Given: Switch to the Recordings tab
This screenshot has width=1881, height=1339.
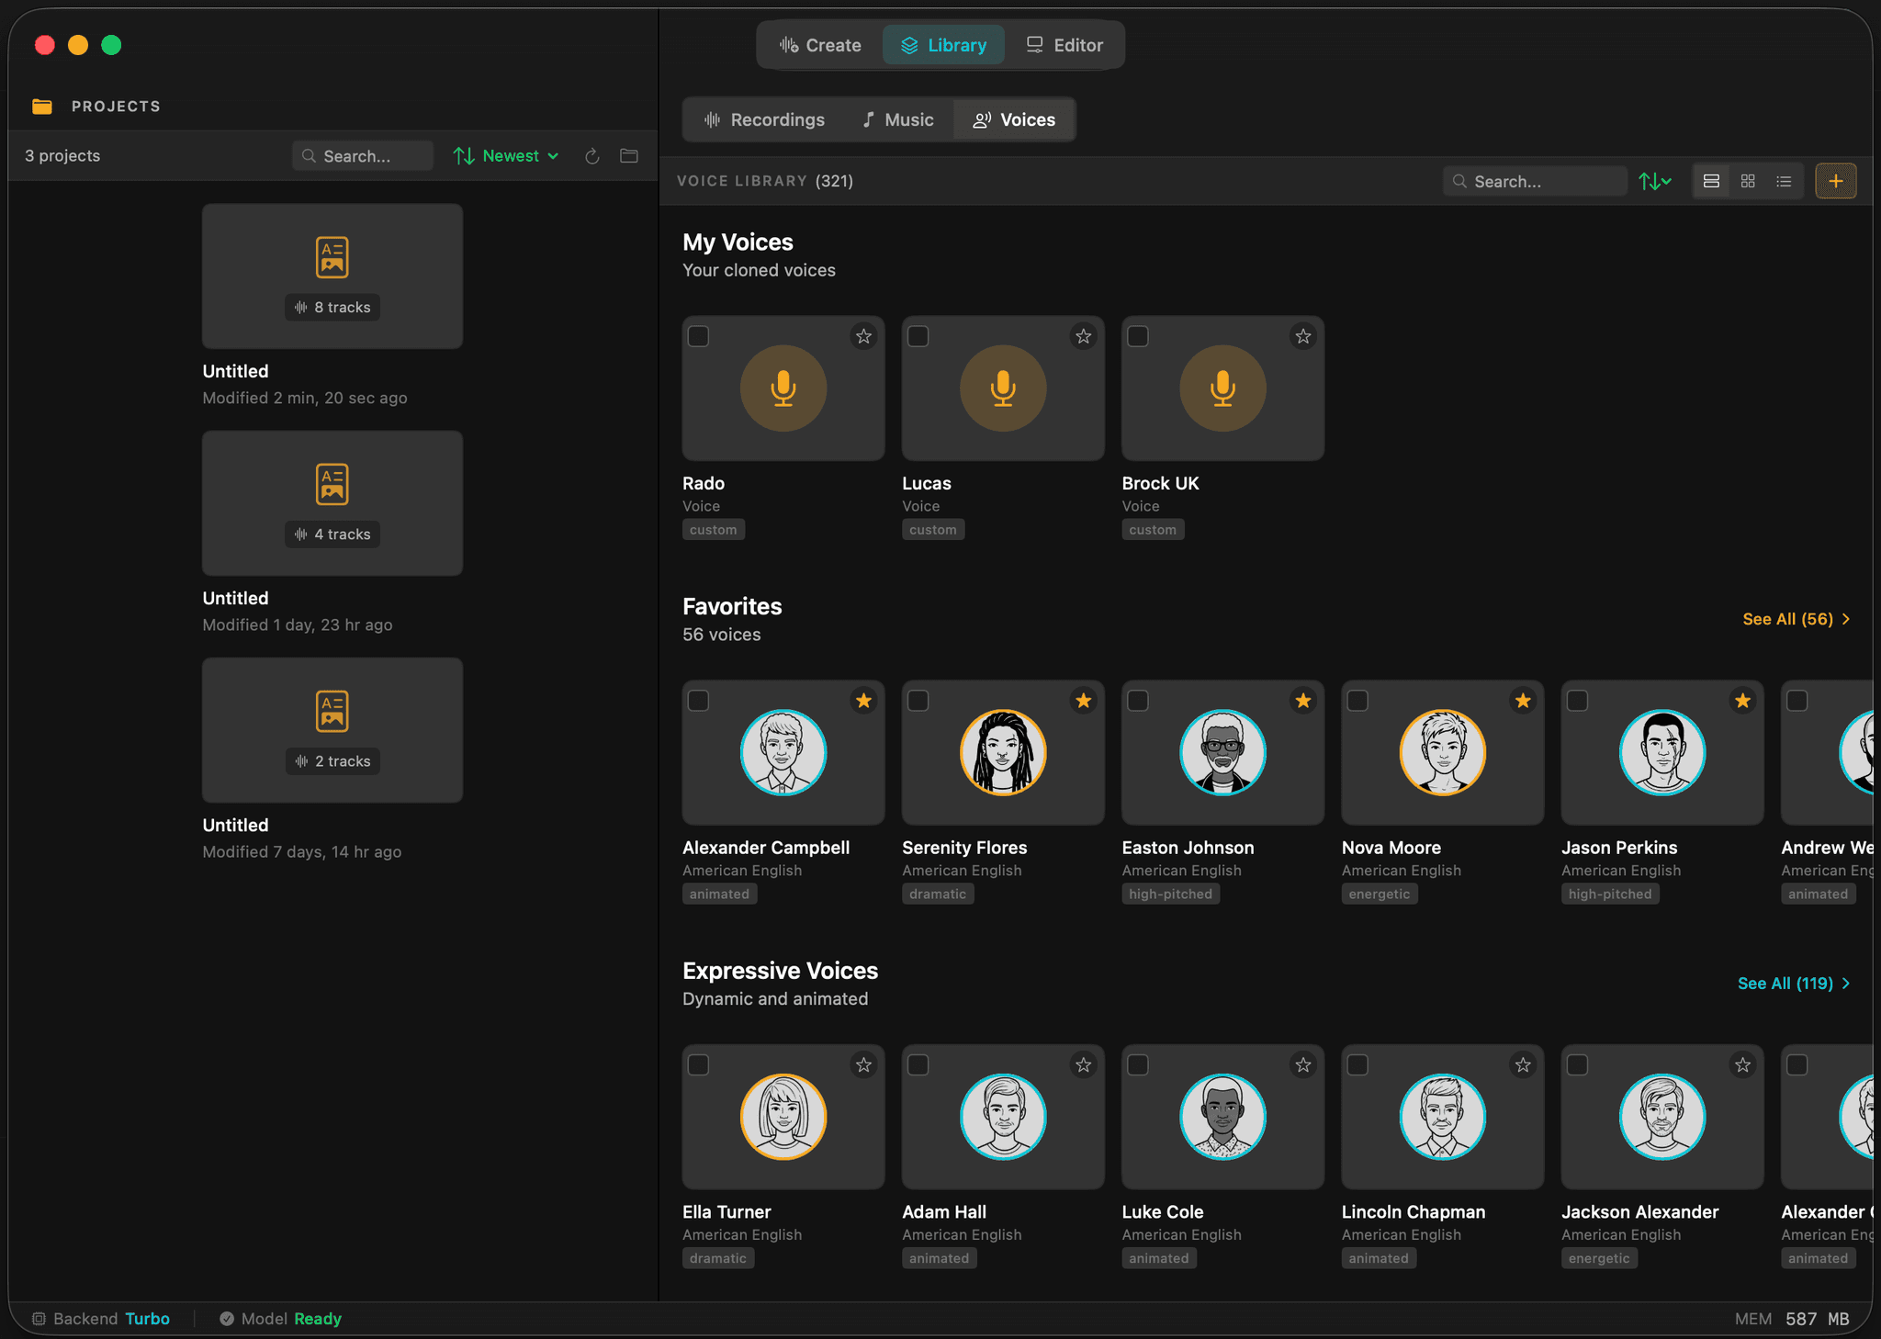Looking at the screenshot, I should point(763,119).
